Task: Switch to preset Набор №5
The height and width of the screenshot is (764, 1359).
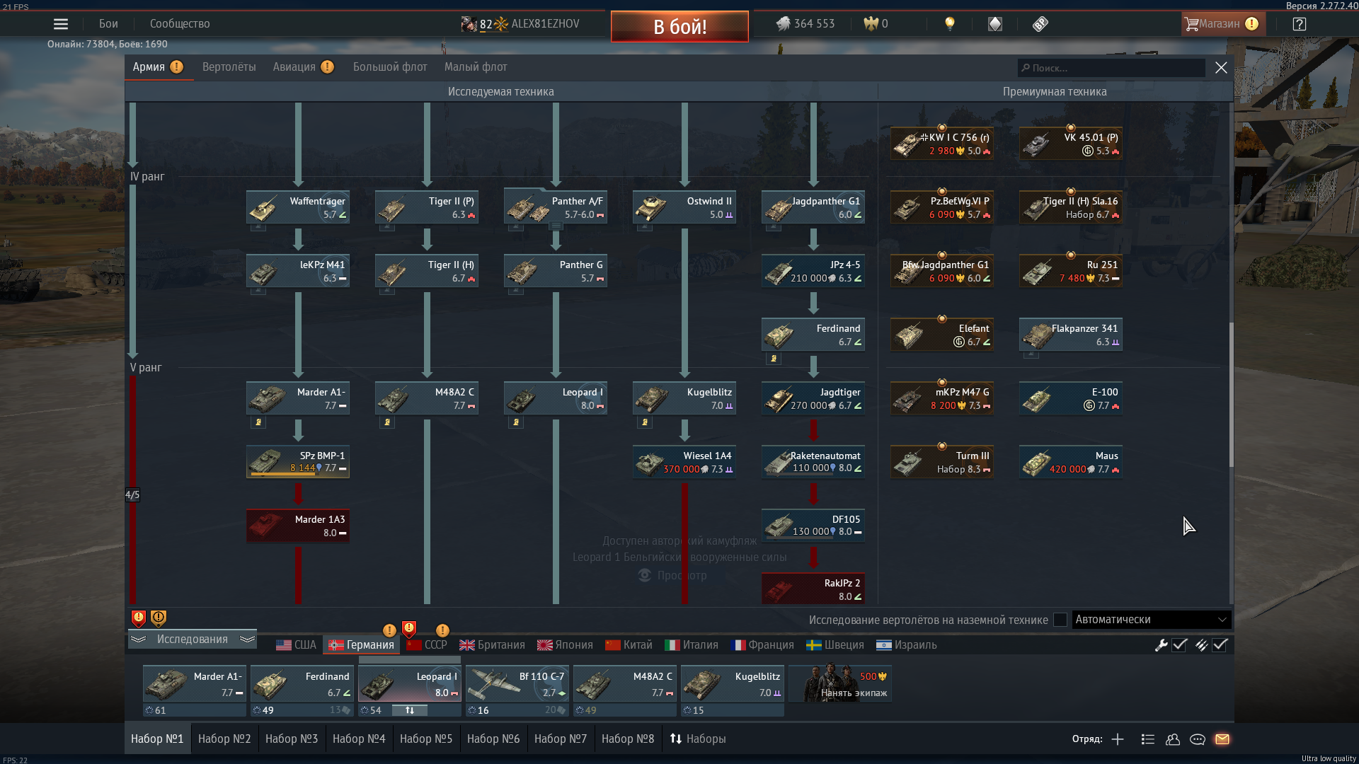Action: click(x=426, y=739)
